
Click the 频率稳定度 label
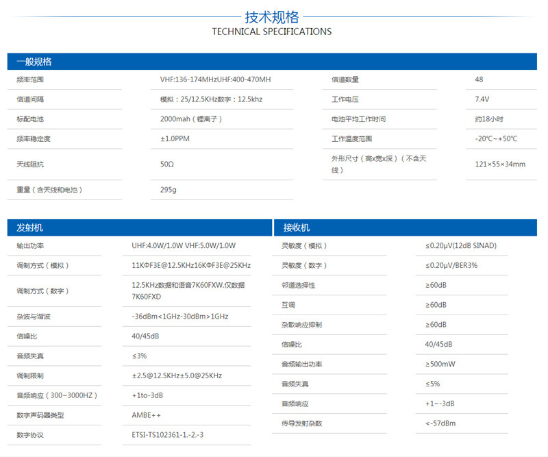pos(33,139)
